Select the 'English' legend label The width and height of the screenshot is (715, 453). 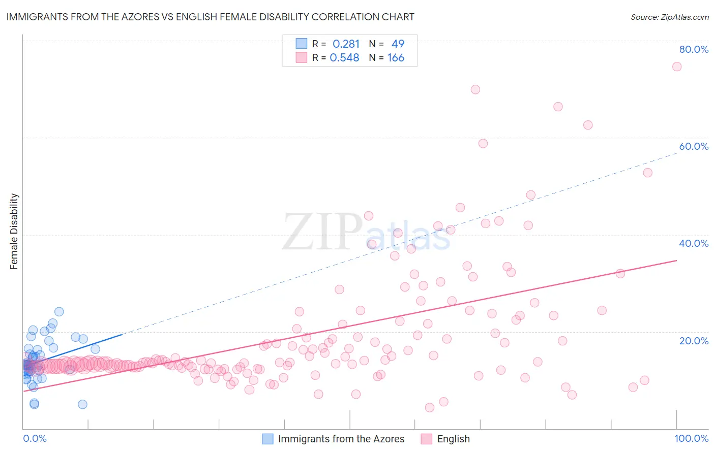coord(454,439)
